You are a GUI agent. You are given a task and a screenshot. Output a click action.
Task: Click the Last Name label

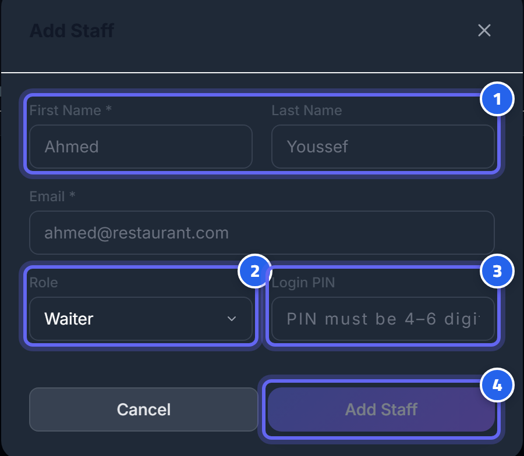pyautogui.click(x=307, y=110)
